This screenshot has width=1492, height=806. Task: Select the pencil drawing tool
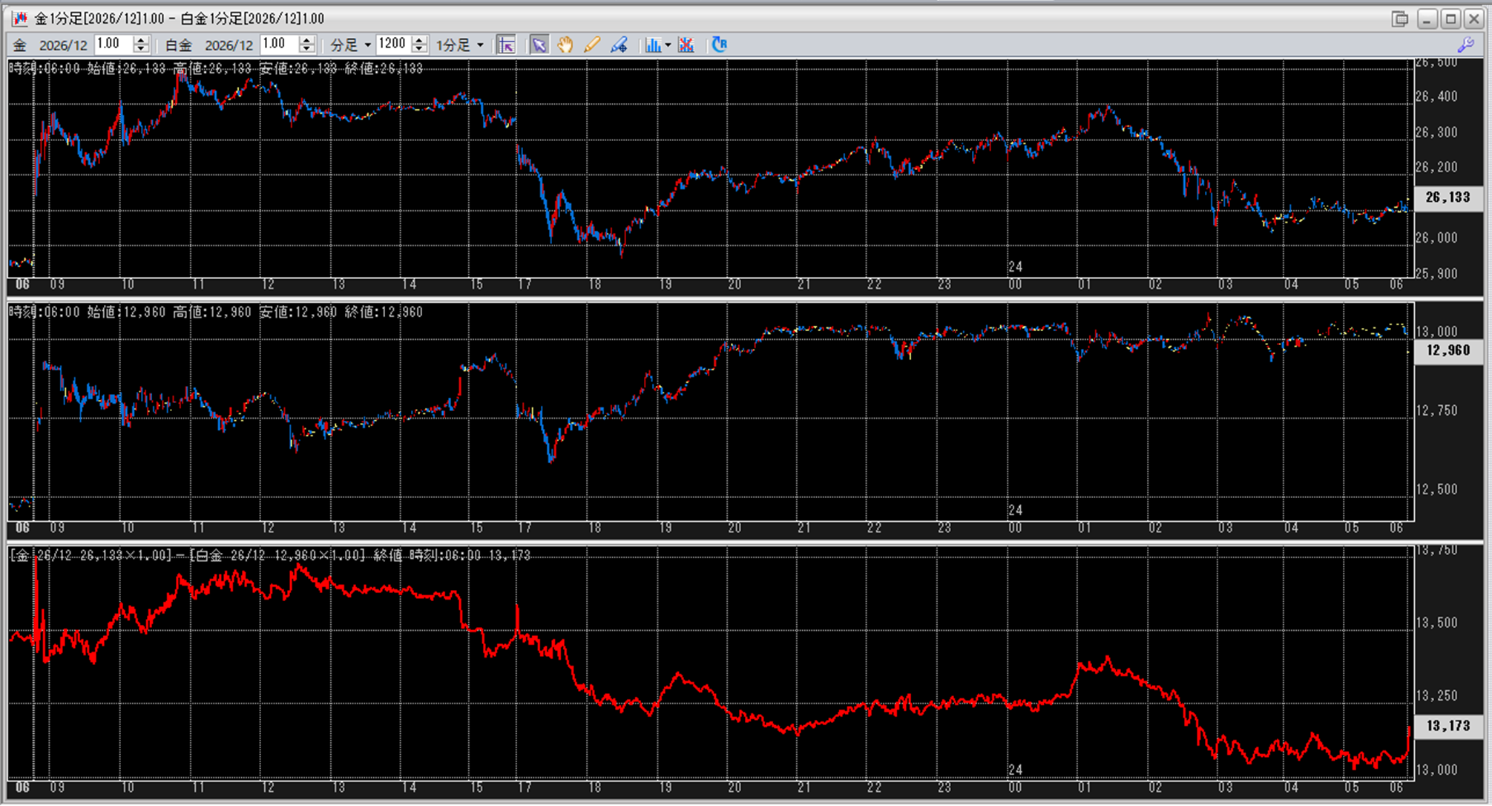[591, 45]
